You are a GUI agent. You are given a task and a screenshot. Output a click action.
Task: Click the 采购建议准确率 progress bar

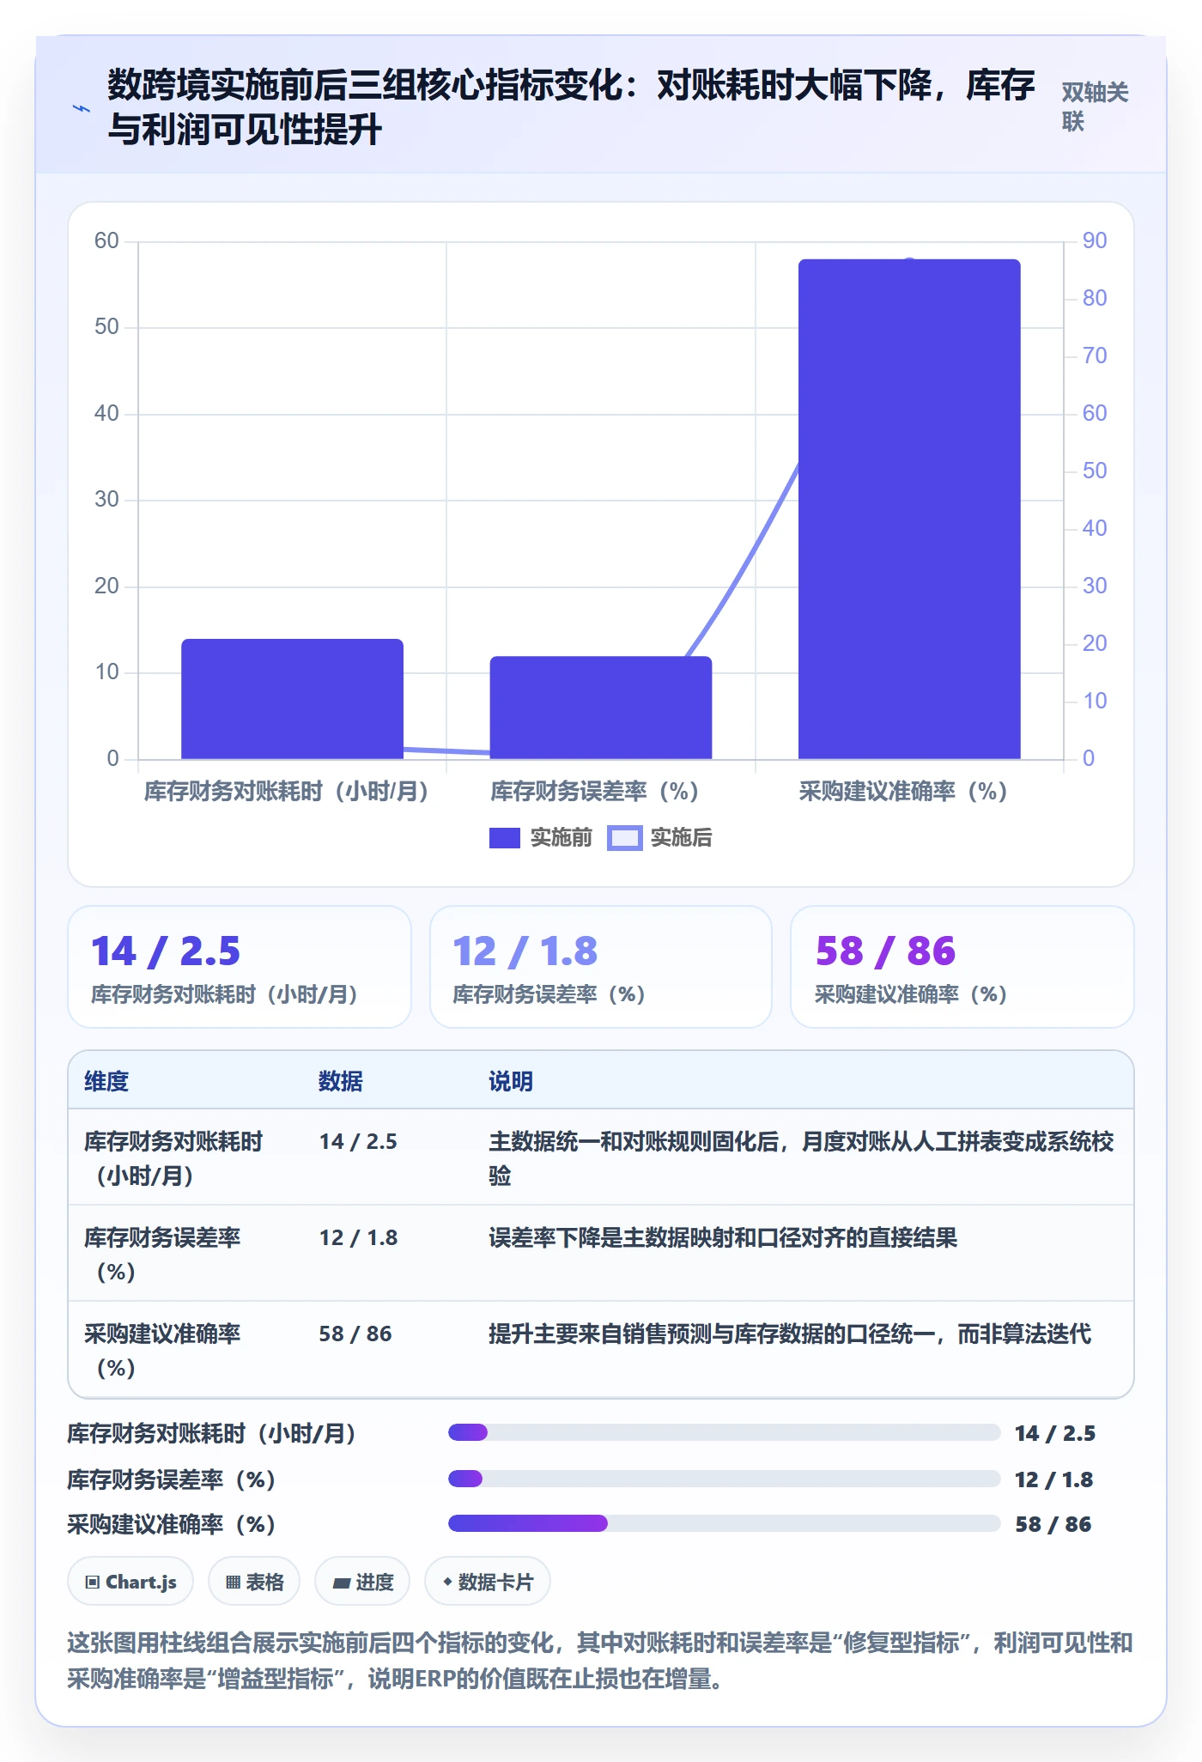(725, 1523)
